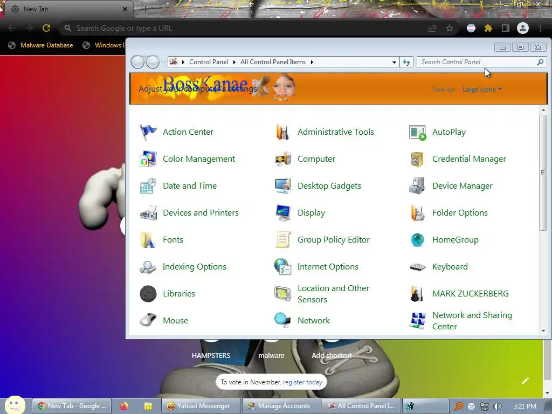
Task: Open the Desktop Gadgets icon
Action: tap(282, 186)
